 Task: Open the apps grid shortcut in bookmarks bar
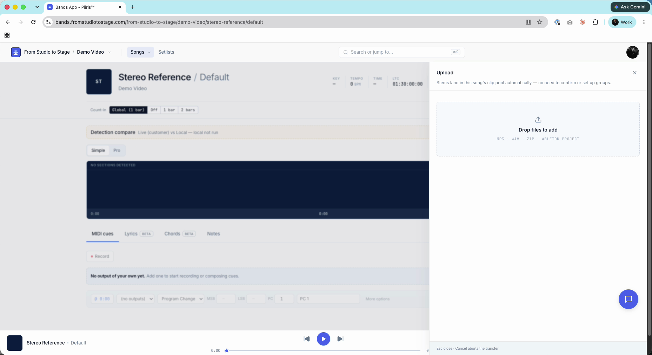7,35
